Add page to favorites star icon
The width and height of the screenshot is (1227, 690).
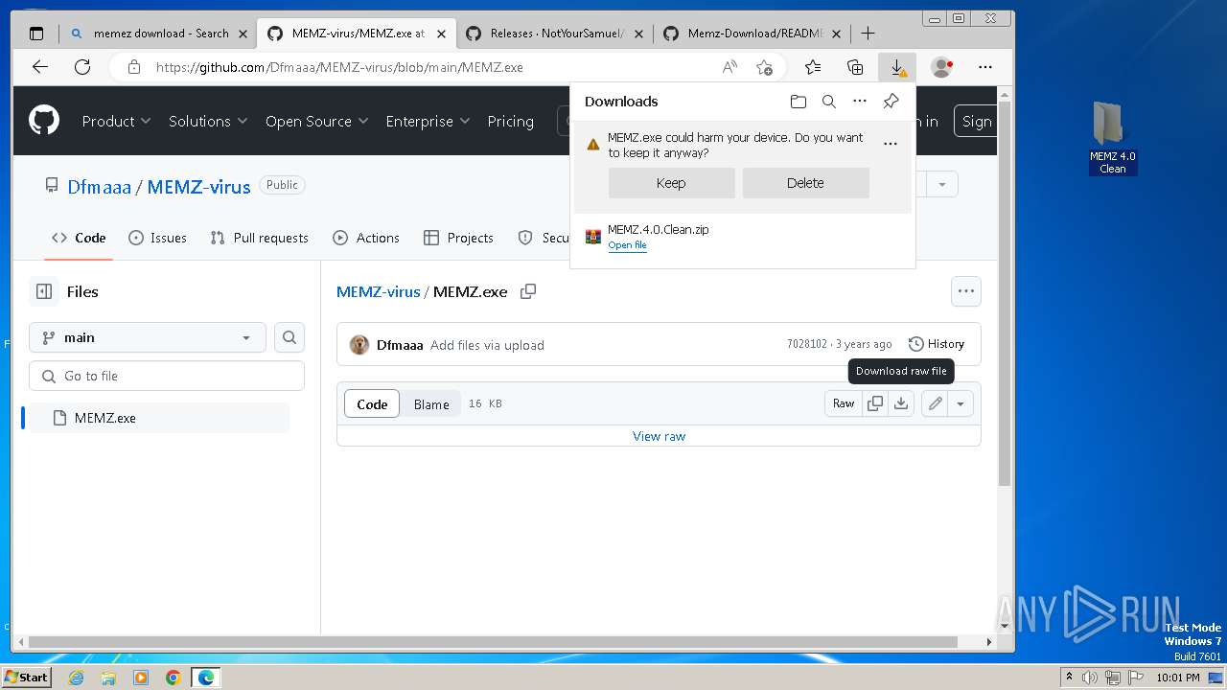point(764,67)
